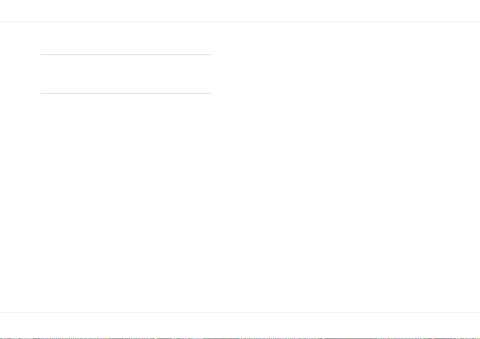Click the center of the blank content area

coord(240,167)
